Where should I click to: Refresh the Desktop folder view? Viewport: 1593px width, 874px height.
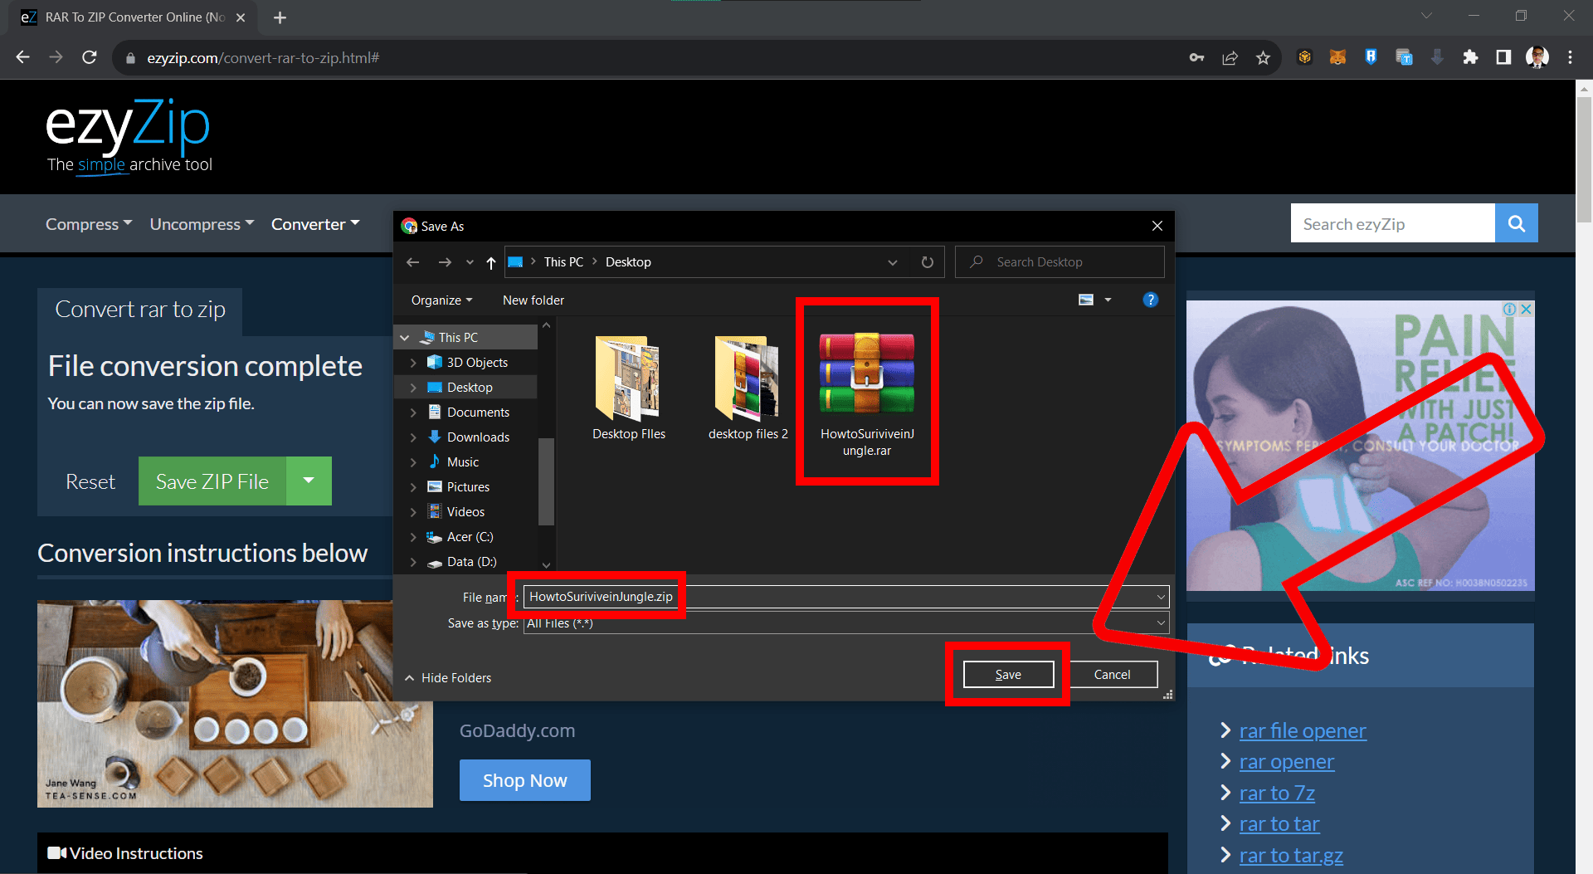coord(927,261)
